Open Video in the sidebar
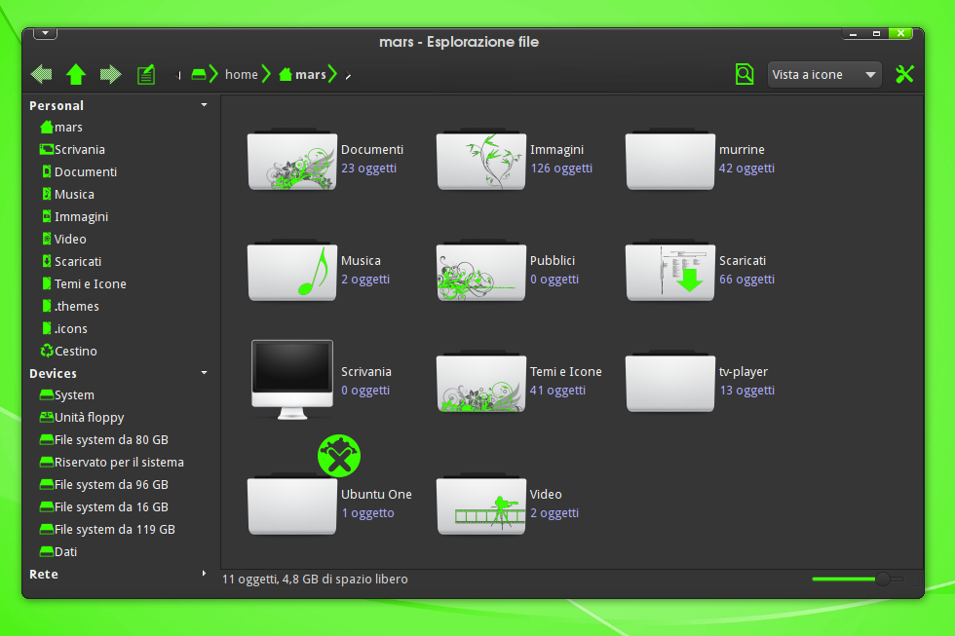 tap(64, 240)
